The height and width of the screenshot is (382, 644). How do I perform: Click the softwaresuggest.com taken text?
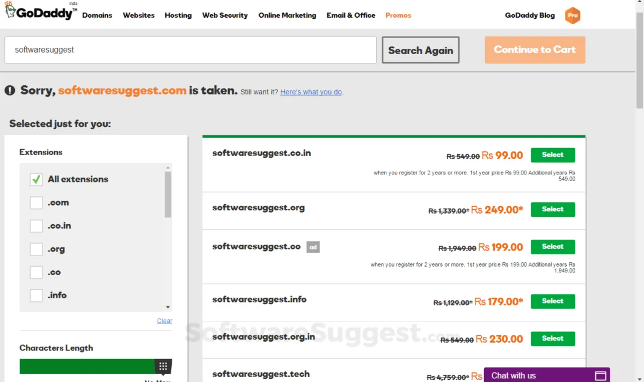[x=122, y=91]
